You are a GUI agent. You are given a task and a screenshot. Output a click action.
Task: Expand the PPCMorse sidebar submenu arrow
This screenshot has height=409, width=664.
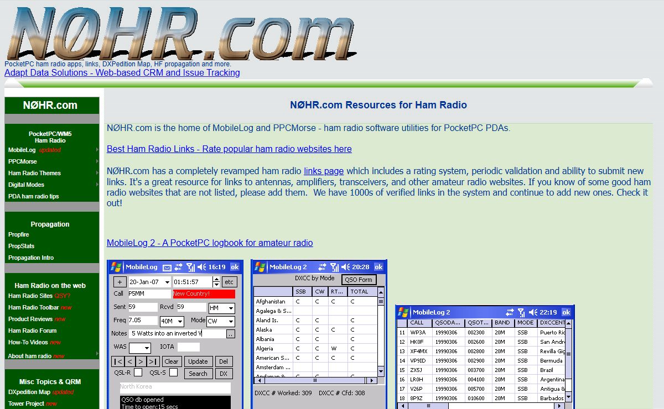(x=97, y=161)
